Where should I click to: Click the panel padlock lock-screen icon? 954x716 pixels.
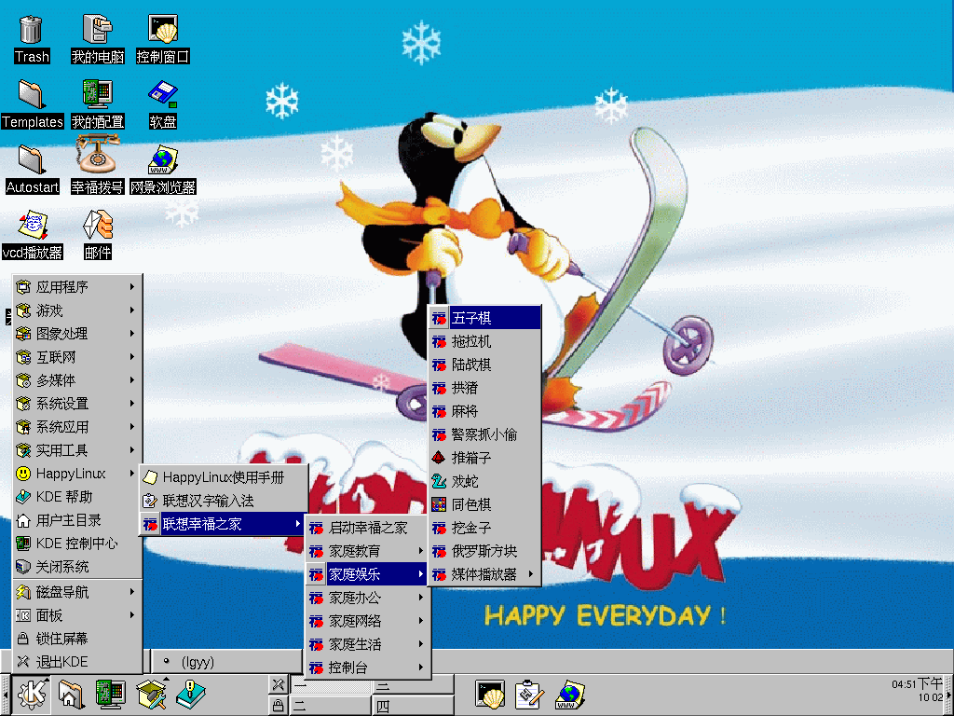click(x=278, y=705)
